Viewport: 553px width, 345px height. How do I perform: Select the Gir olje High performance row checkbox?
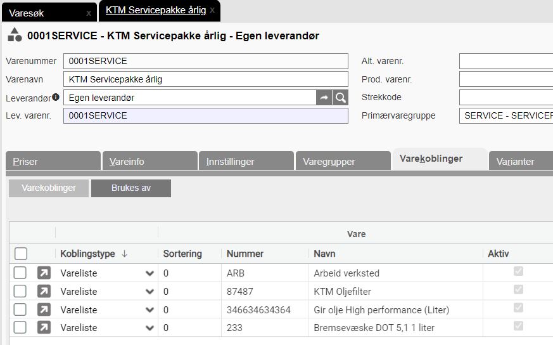click(20, 309)
